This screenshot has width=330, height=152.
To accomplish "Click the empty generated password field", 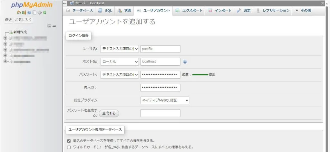I will click(x=160, y=113).
